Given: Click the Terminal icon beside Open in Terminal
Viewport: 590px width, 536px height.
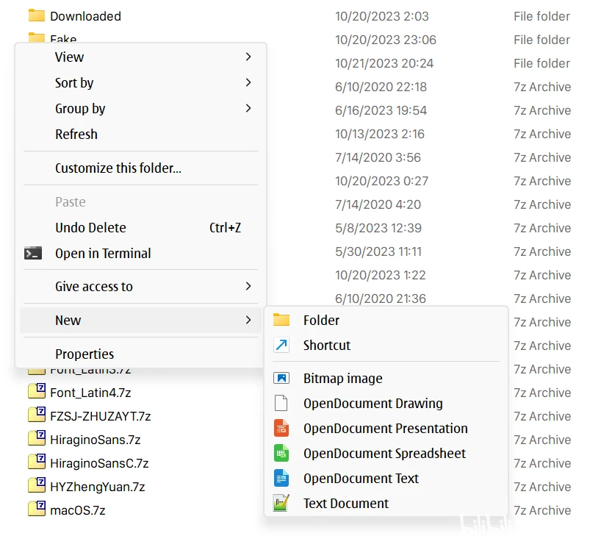Looking at the screenshot, I should click(x=32, y=254).
